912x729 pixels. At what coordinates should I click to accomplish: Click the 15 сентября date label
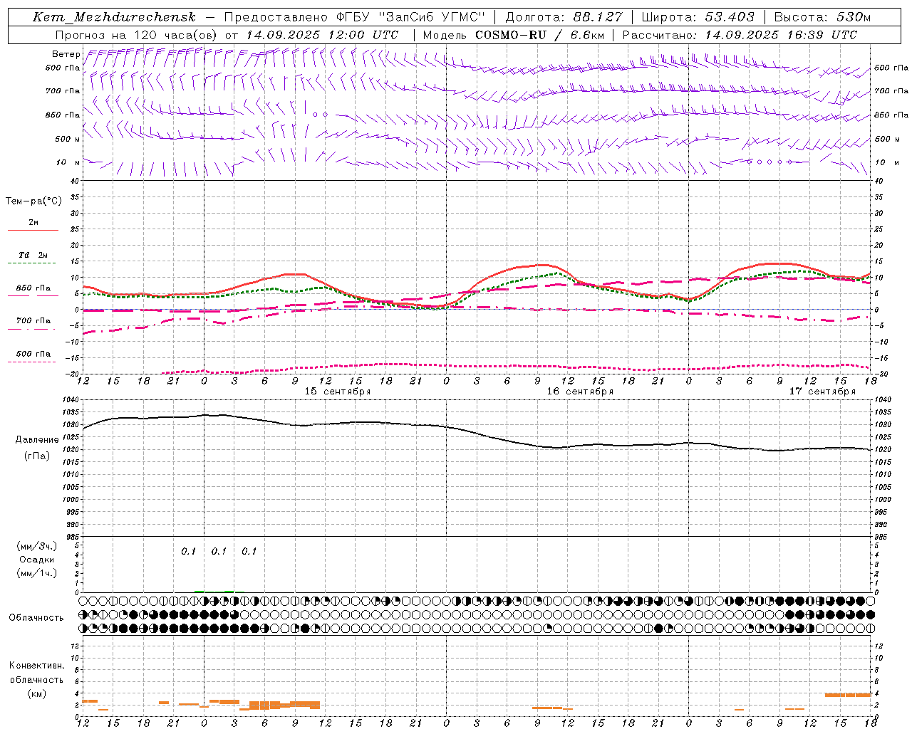click(x=337, y=391)
